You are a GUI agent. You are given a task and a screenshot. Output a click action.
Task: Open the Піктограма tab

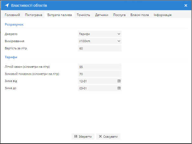tap(34, 15)
